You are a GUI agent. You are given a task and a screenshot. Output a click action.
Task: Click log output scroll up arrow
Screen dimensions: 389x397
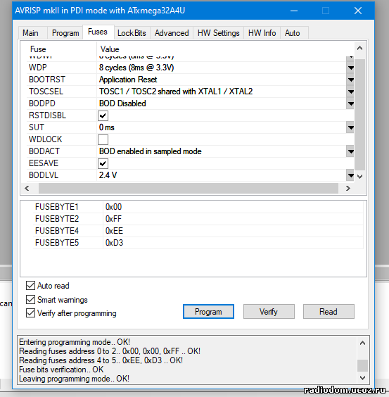[x=363, y=343]
